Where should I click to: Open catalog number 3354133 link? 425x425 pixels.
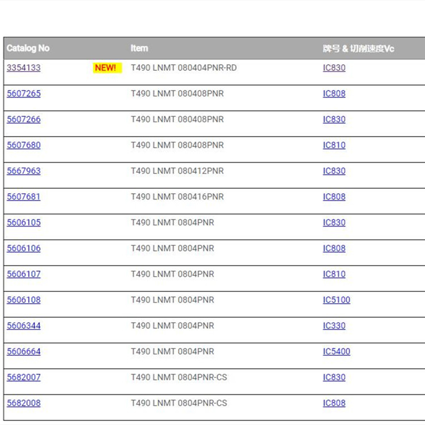tap(24, 68)
